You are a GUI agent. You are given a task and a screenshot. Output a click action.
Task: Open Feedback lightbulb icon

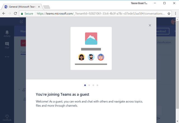click(7, 118)
